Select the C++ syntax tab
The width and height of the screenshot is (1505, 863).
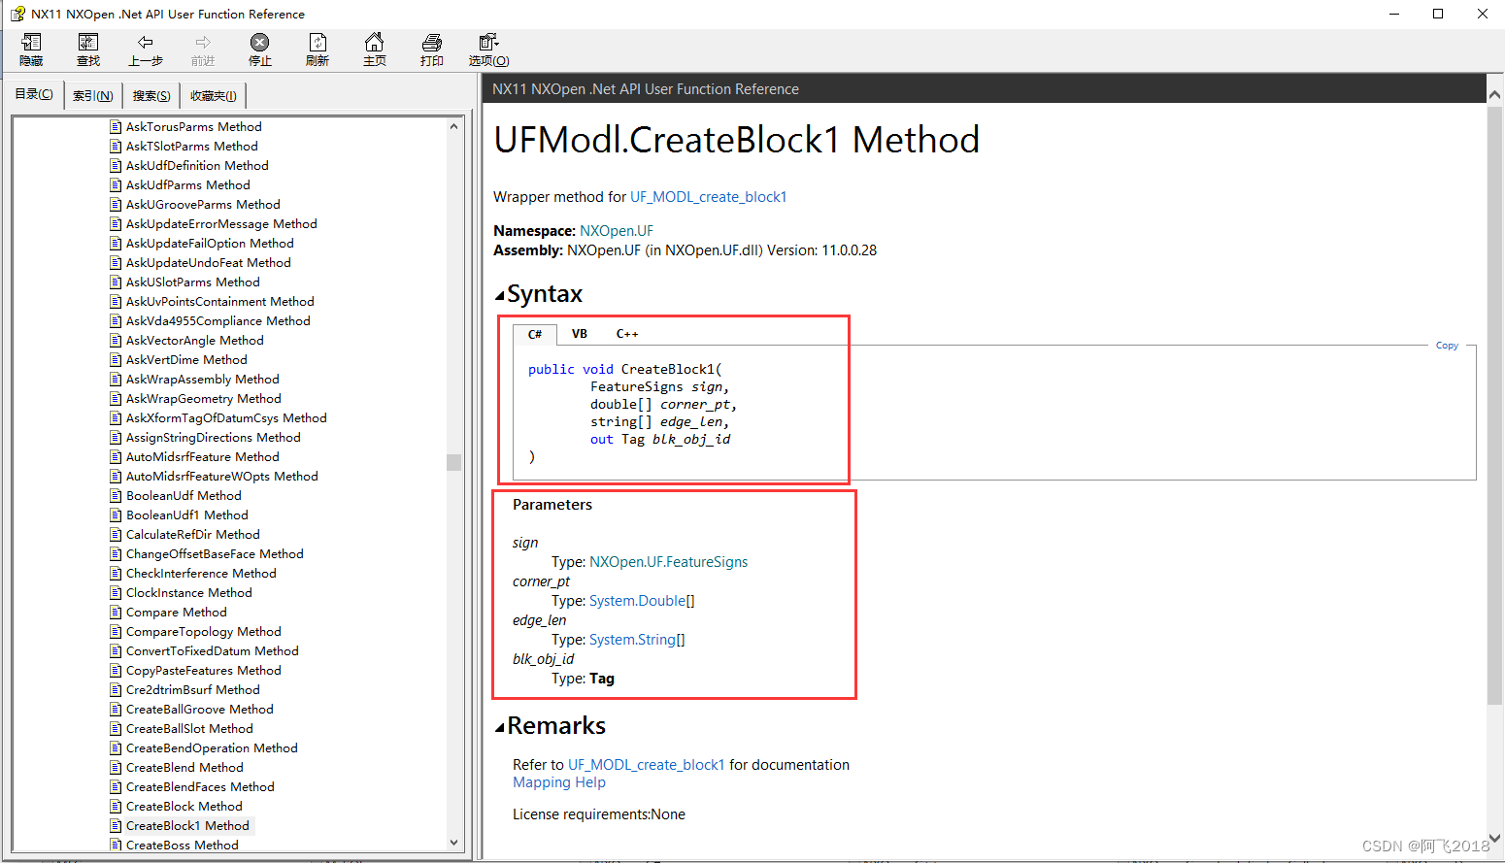coord(627,334)
